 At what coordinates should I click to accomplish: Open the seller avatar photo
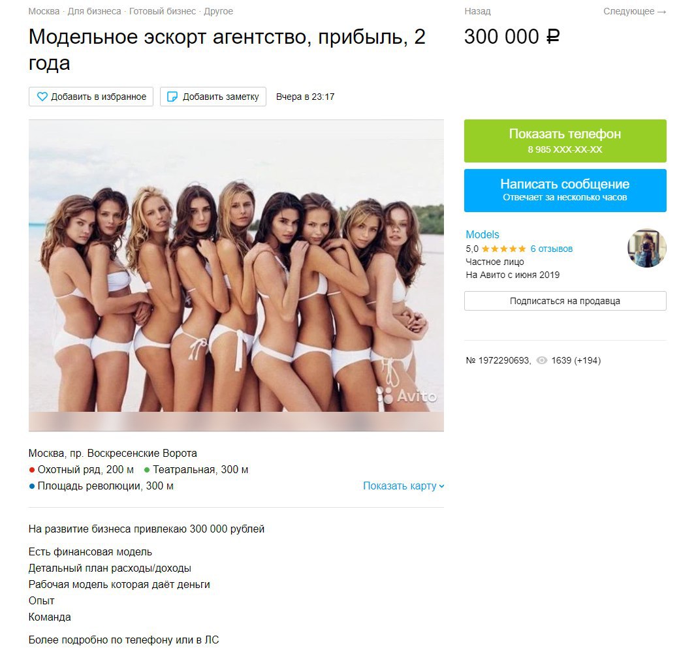point(647,248)
